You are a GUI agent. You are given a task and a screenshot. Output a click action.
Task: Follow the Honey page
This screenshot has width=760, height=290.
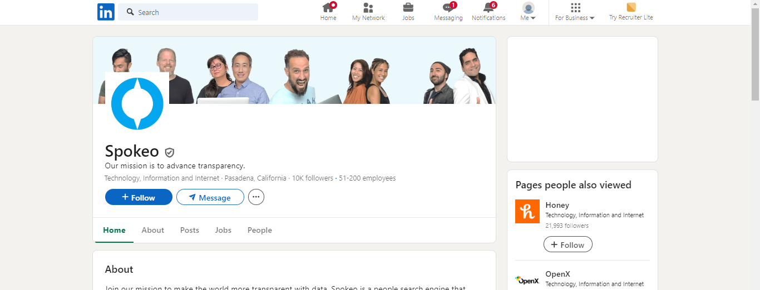[567, 244]
